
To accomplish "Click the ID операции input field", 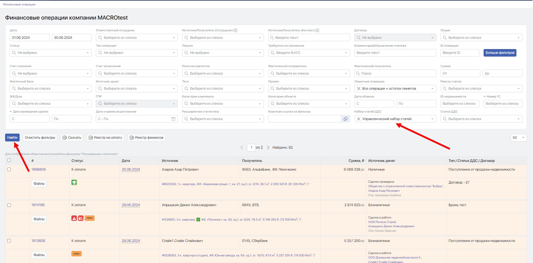I will (459, 53).
